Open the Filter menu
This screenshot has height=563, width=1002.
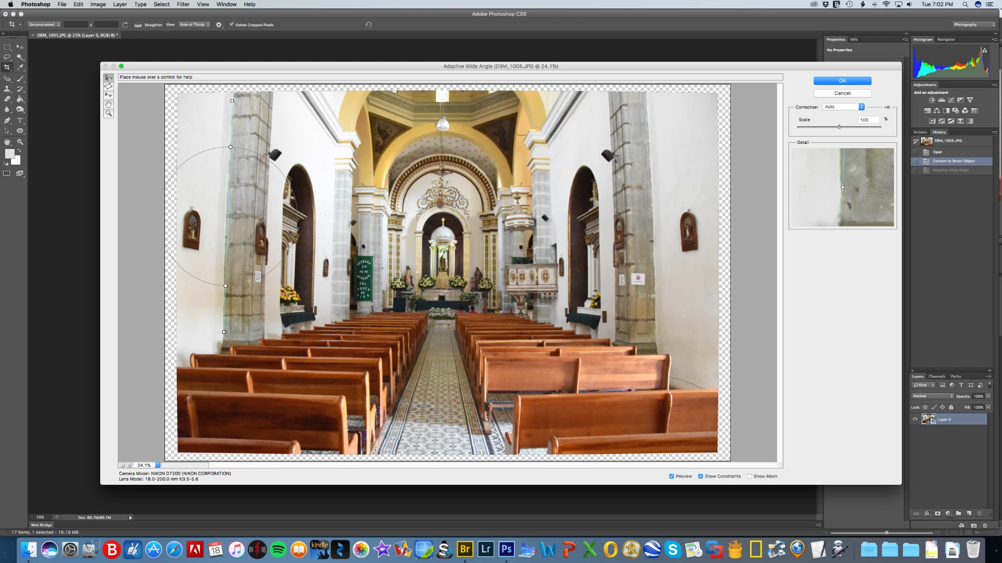coord(183,4)
